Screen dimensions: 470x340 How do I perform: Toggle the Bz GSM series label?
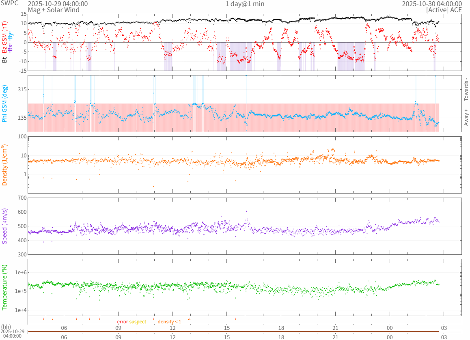tap(5, 38)
